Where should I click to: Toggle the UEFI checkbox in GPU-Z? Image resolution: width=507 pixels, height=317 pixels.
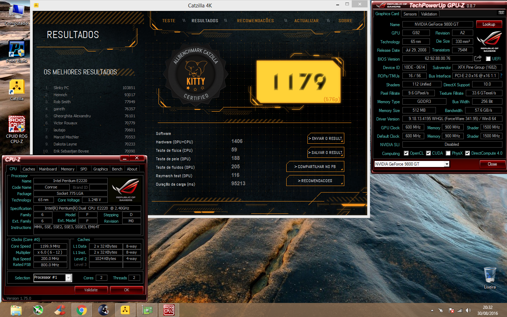[x=488, y=59]
